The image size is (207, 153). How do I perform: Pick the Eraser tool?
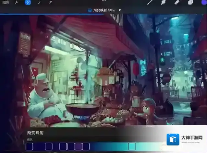coord(177,2)
